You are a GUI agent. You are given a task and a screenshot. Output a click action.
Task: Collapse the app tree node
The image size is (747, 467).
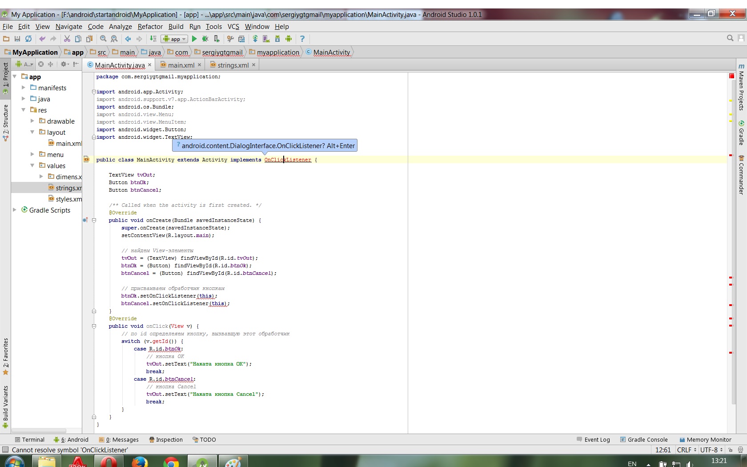(x=15, y=76)
